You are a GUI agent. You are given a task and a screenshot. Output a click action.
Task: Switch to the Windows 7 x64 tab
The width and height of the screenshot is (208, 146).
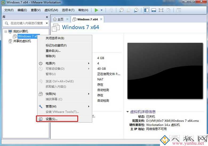pos(87,19)
